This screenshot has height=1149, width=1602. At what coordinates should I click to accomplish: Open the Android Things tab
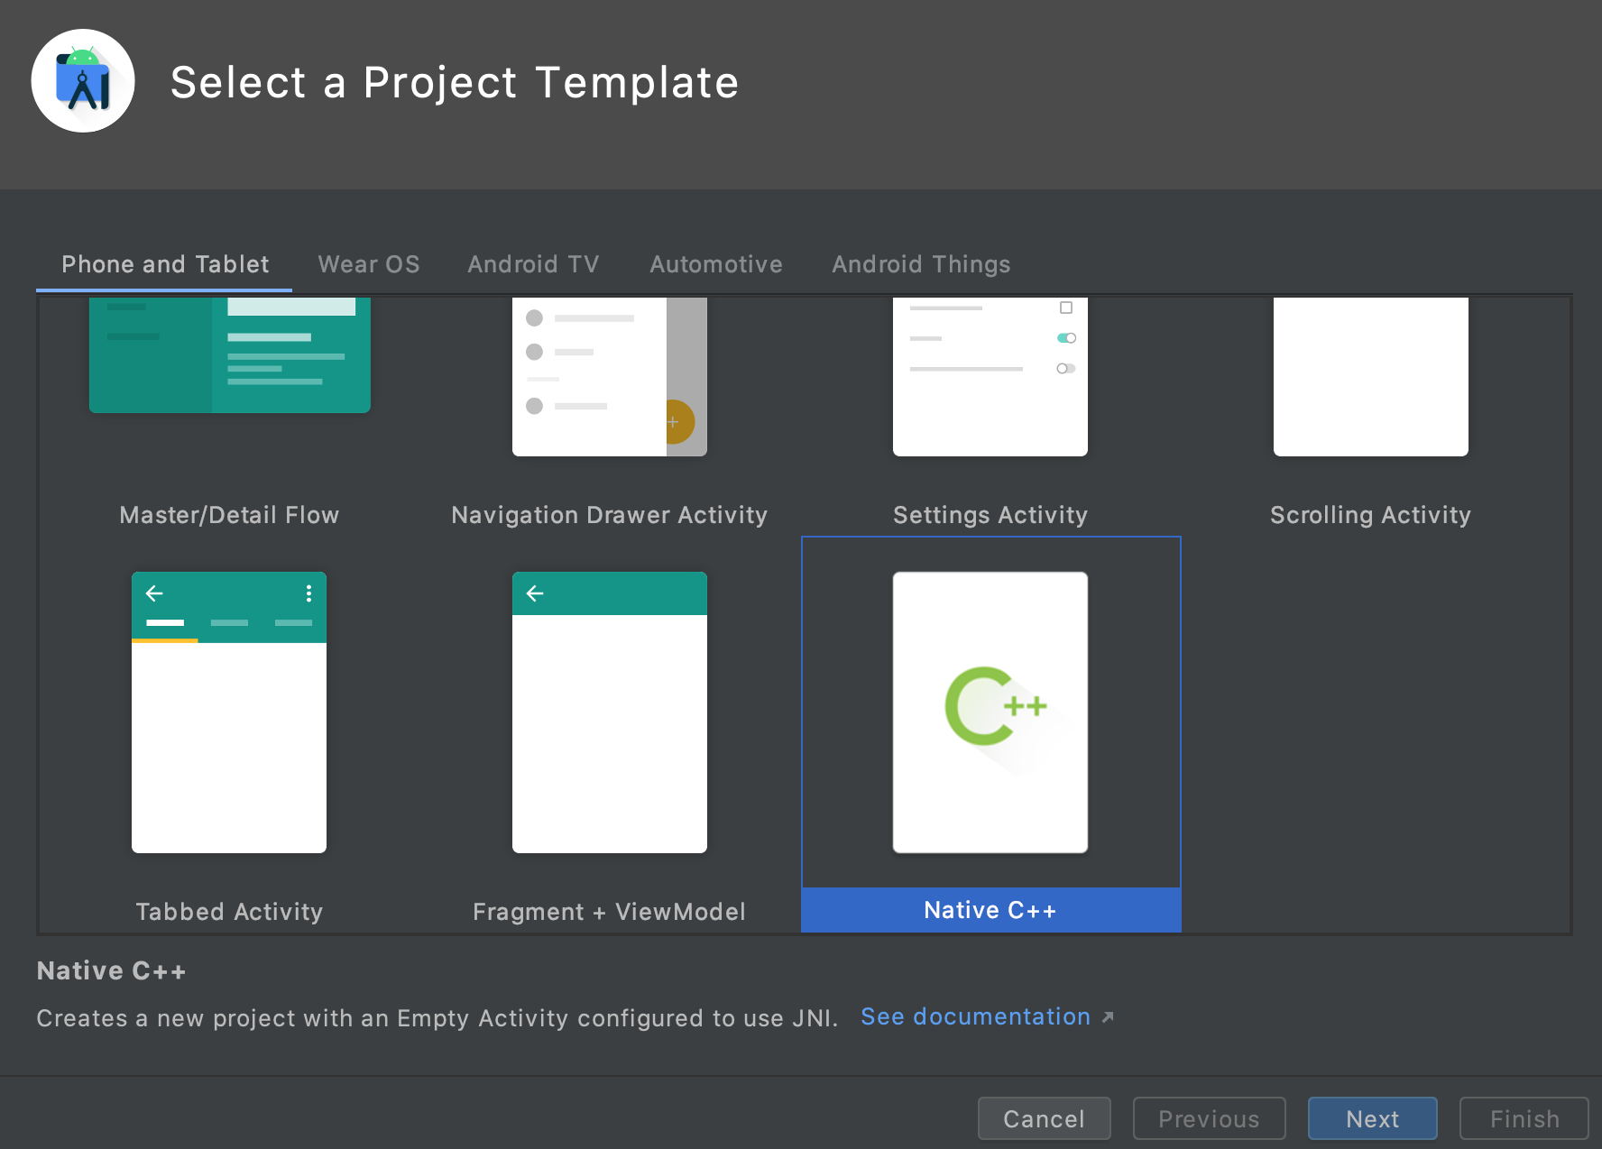click(x=921, y=264)
